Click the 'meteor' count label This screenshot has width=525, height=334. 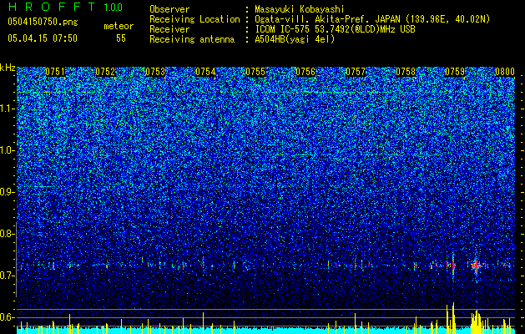[x=119, y=26]
